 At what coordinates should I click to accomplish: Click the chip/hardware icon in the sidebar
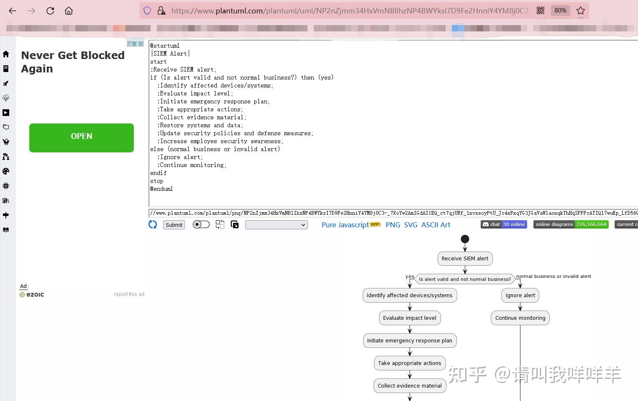coord(6,185)
